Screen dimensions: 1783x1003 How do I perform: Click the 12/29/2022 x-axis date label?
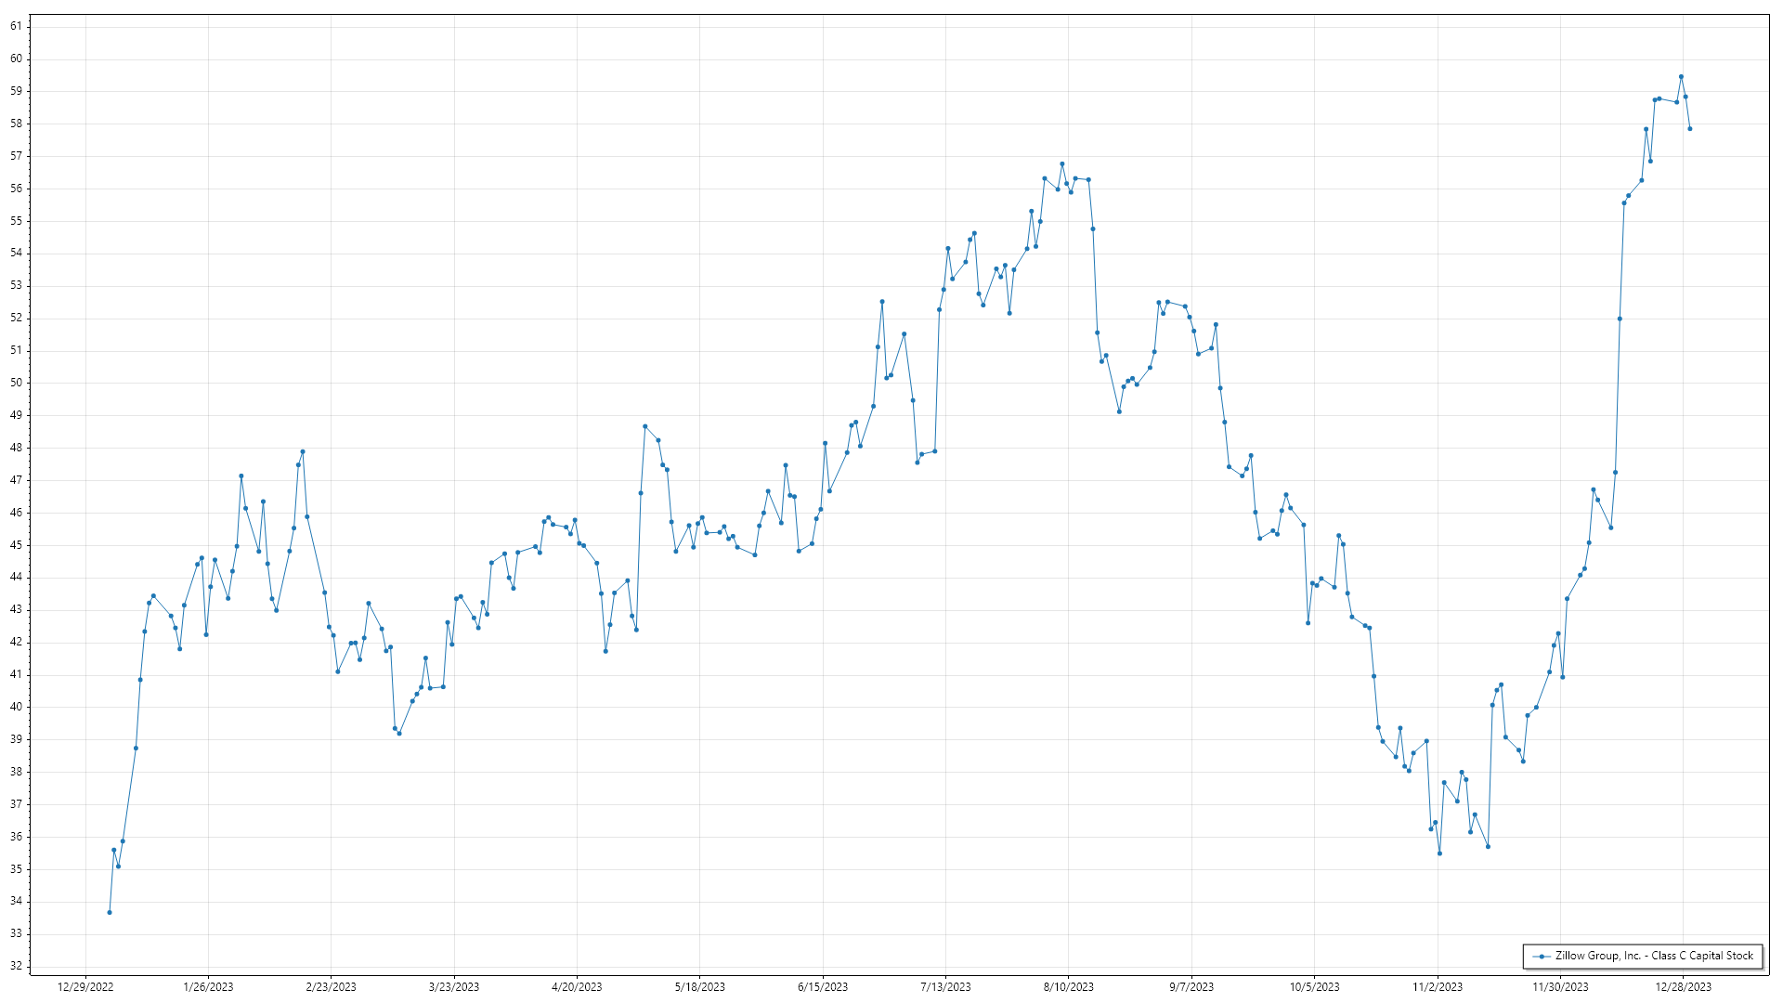coord(85,987)
